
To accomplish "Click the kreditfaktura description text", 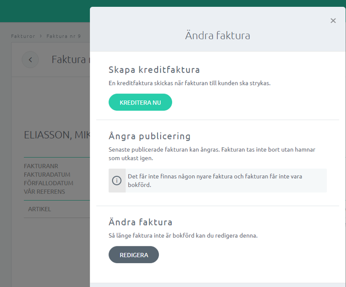I will click(189, 83).
